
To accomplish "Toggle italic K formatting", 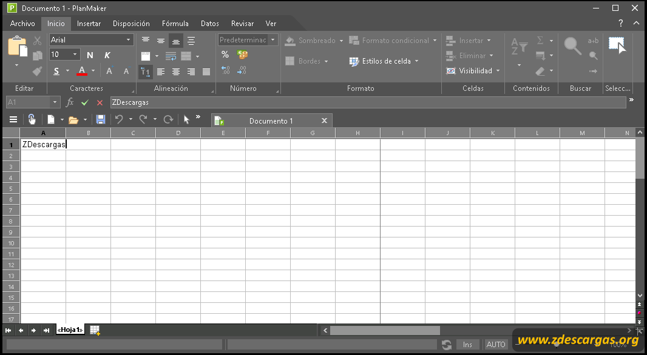I will (x=107, y=55).
